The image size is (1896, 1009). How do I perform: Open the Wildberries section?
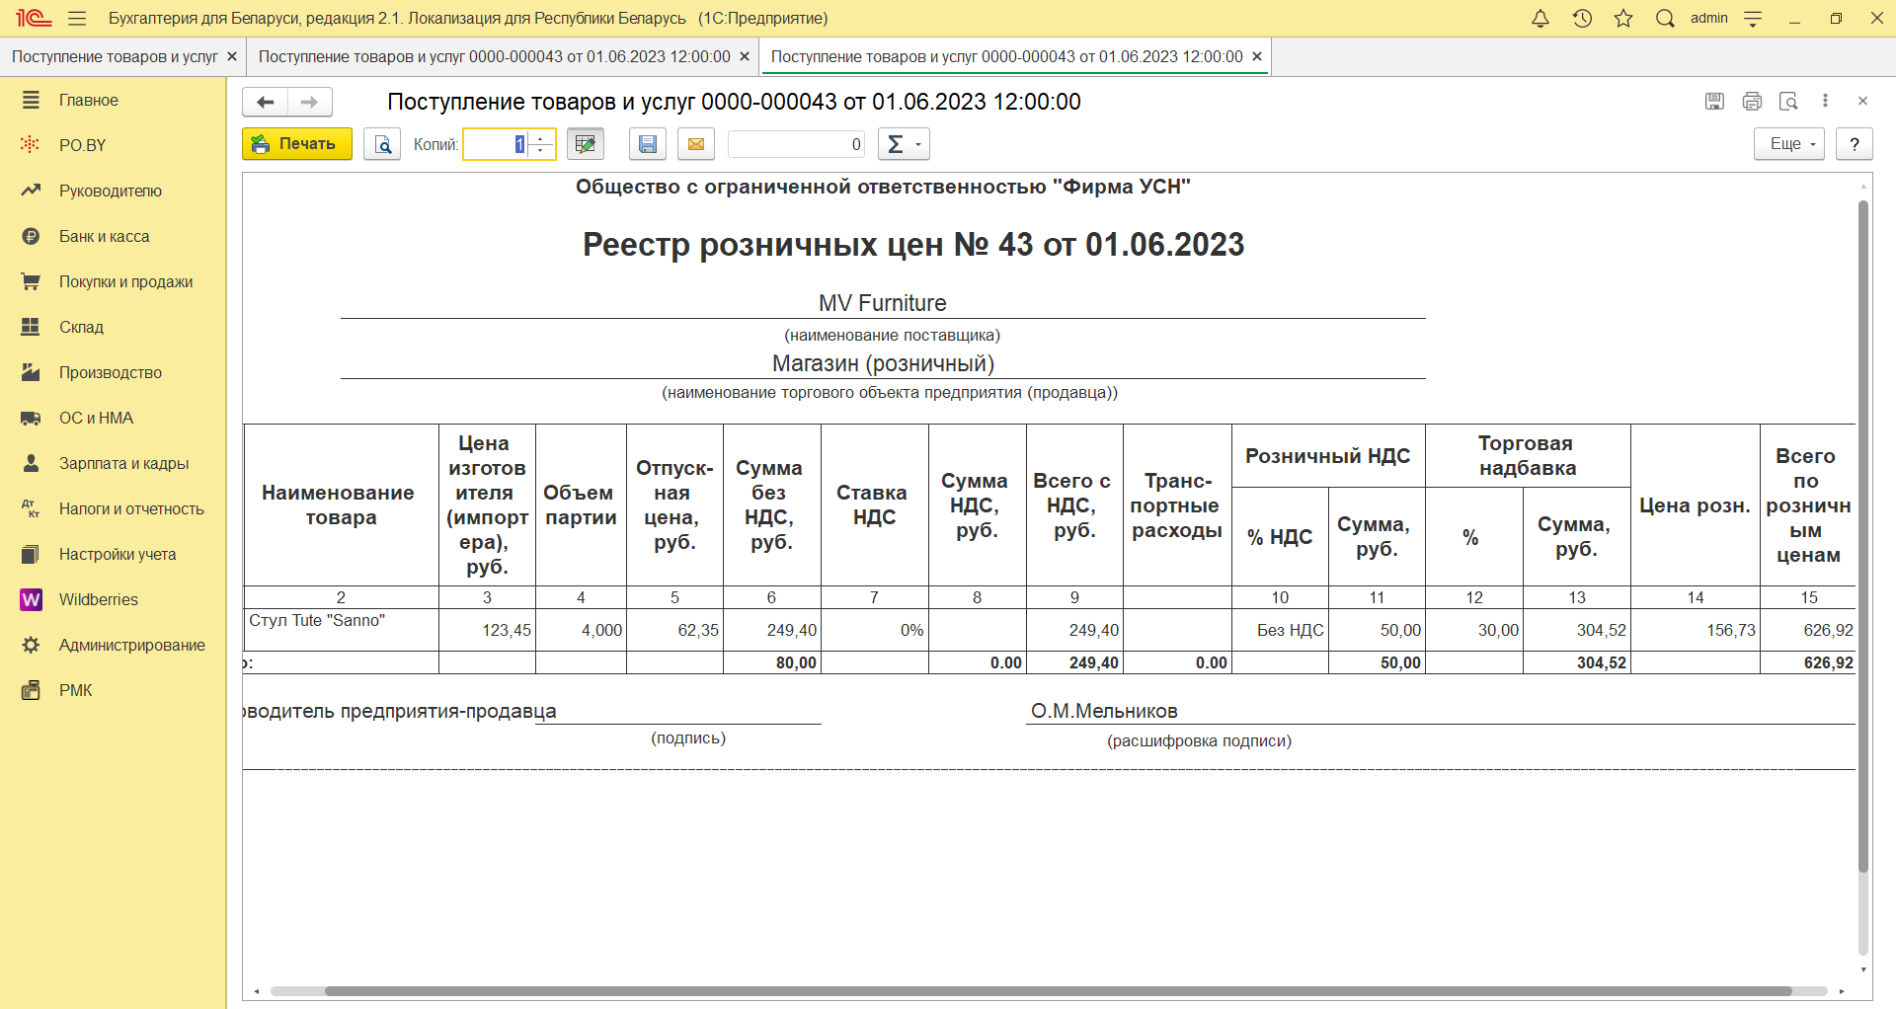pyautogui.click(x=98, y=599)
